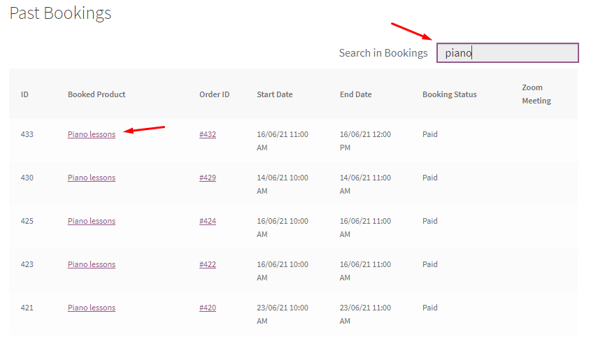Select booking ID 433 cell
The image size is (591, 337).
27,134
